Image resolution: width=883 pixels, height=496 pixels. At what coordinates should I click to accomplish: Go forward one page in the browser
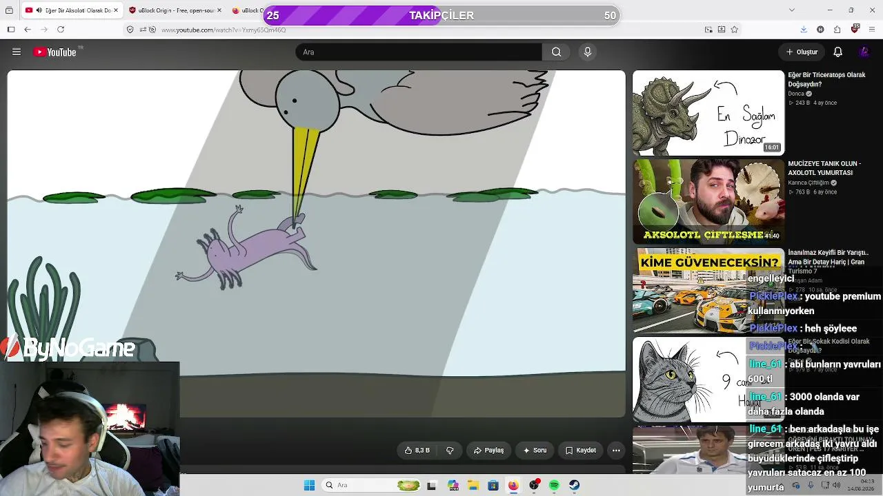point(44,30)
